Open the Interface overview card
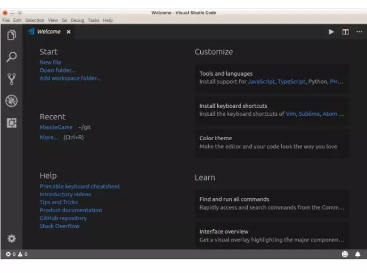 (272, 236)
